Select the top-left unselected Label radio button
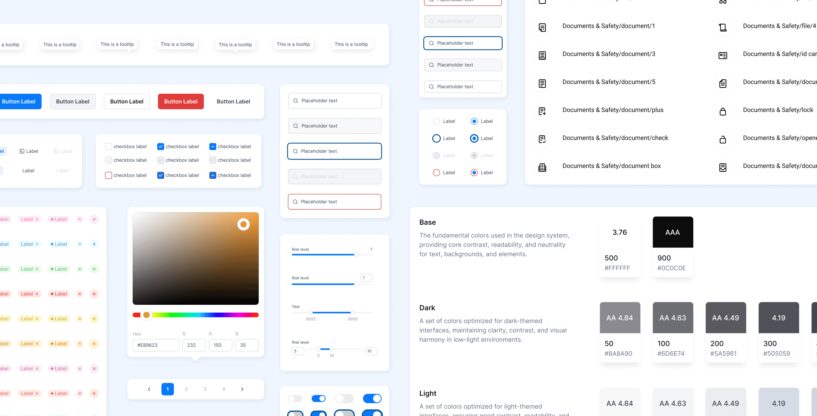 coord(437,121)
